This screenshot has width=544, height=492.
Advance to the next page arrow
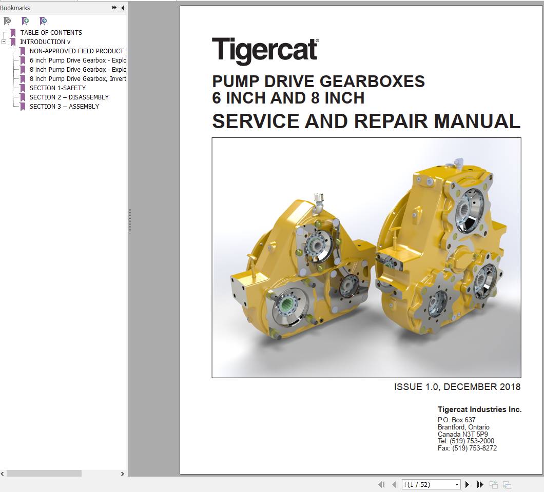[467, 484]
